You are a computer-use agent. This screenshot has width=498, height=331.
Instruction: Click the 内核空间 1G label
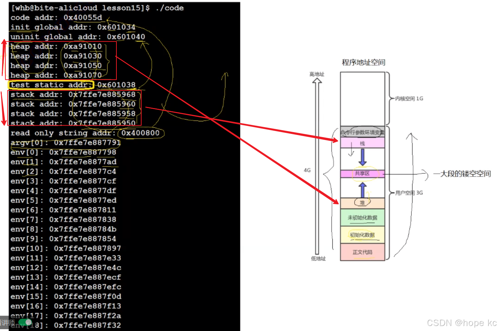click(x=409, y=99)
